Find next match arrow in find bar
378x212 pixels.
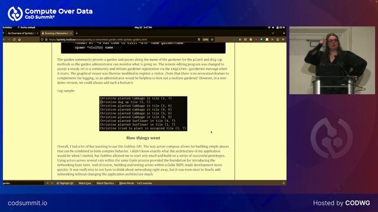(x=52, y=183)
